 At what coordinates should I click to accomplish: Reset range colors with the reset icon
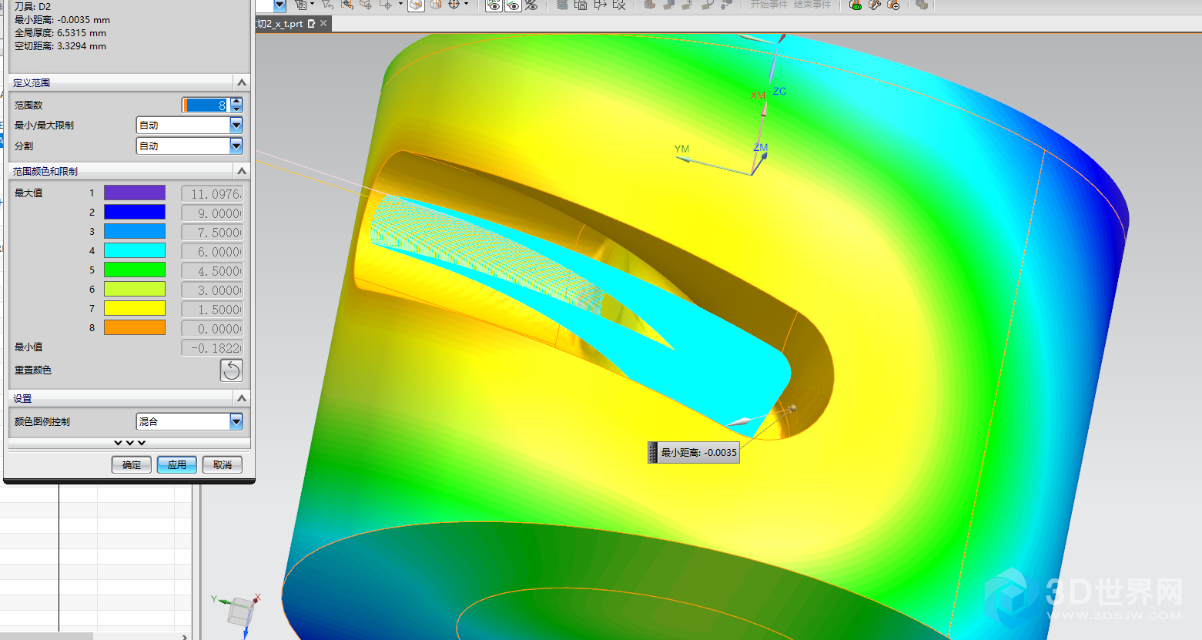231,370
